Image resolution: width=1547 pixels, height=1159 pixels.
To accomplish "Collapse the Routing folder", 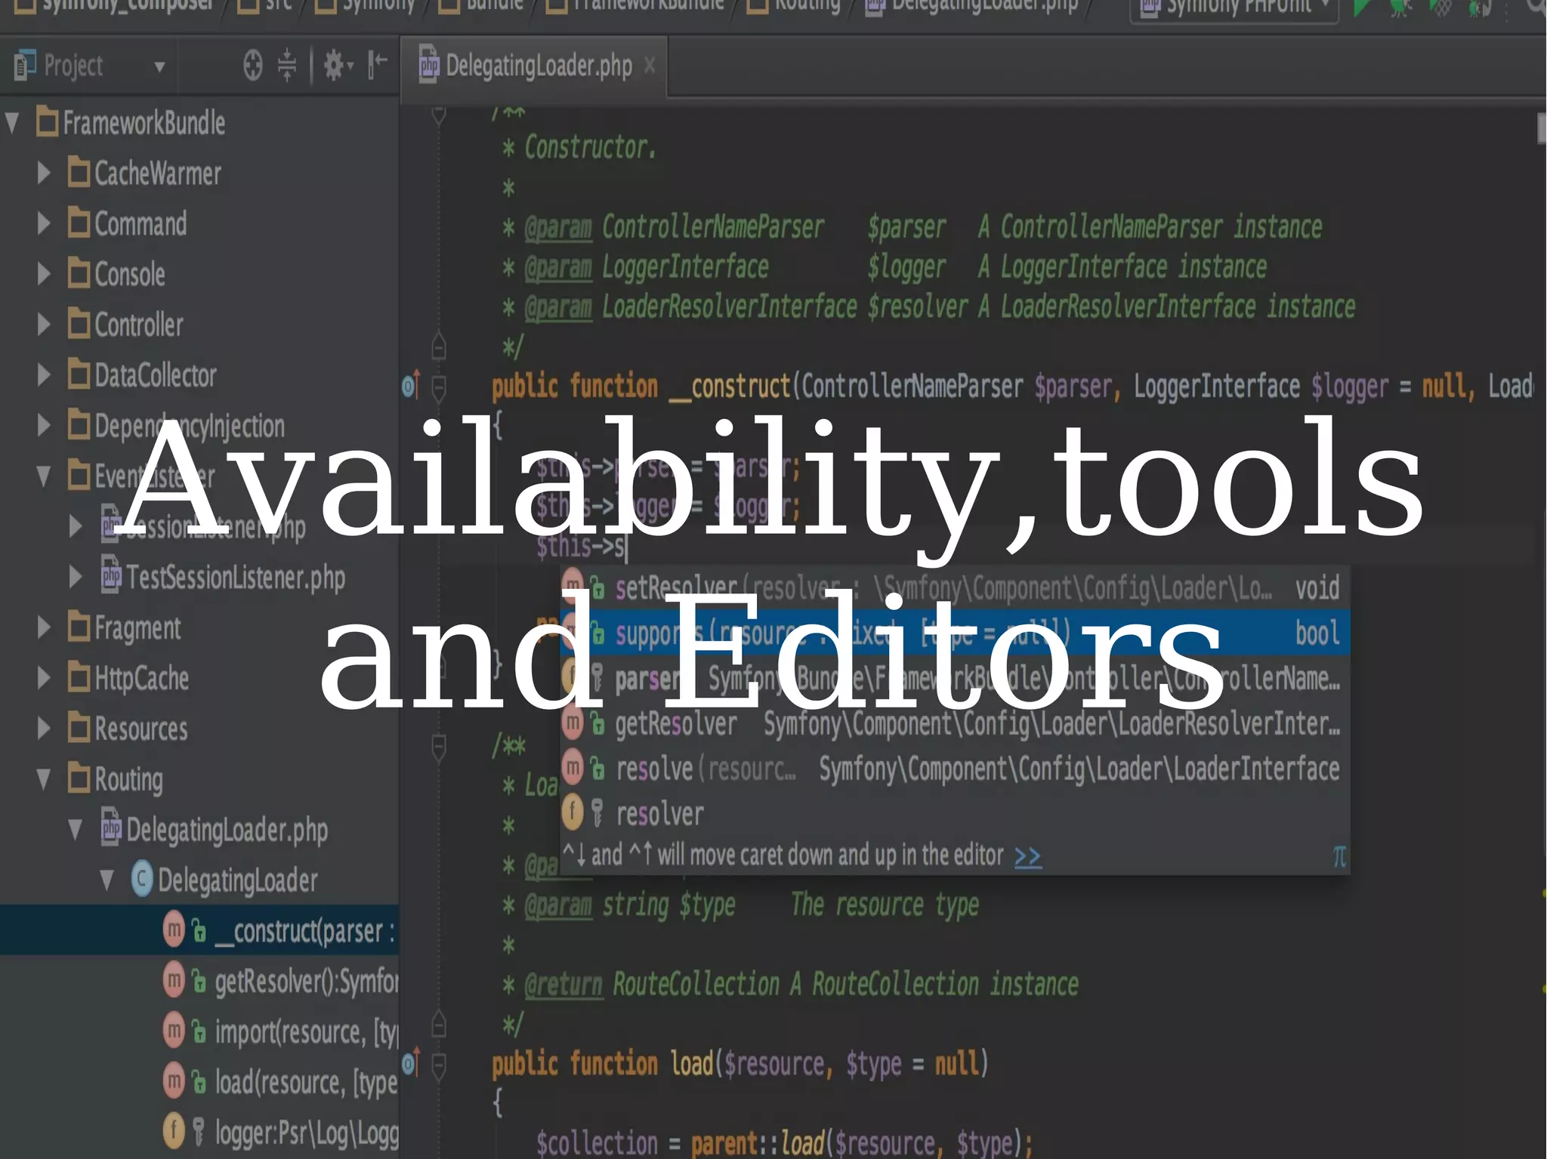I will click(x=44, y=779).
